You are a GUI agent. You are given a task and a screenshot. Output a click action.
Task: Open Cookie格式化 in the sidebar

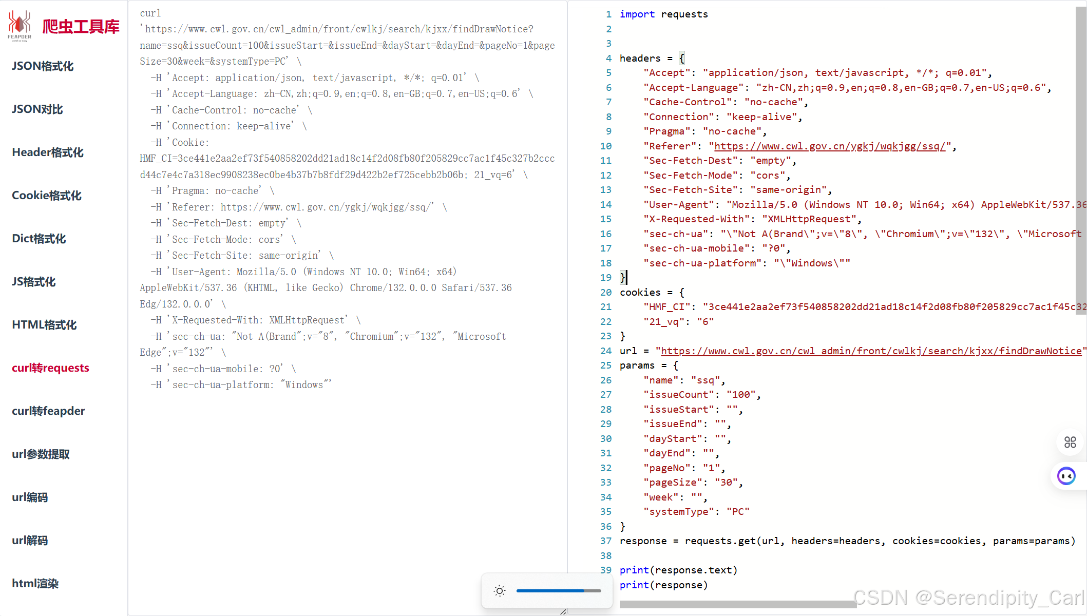47,196
